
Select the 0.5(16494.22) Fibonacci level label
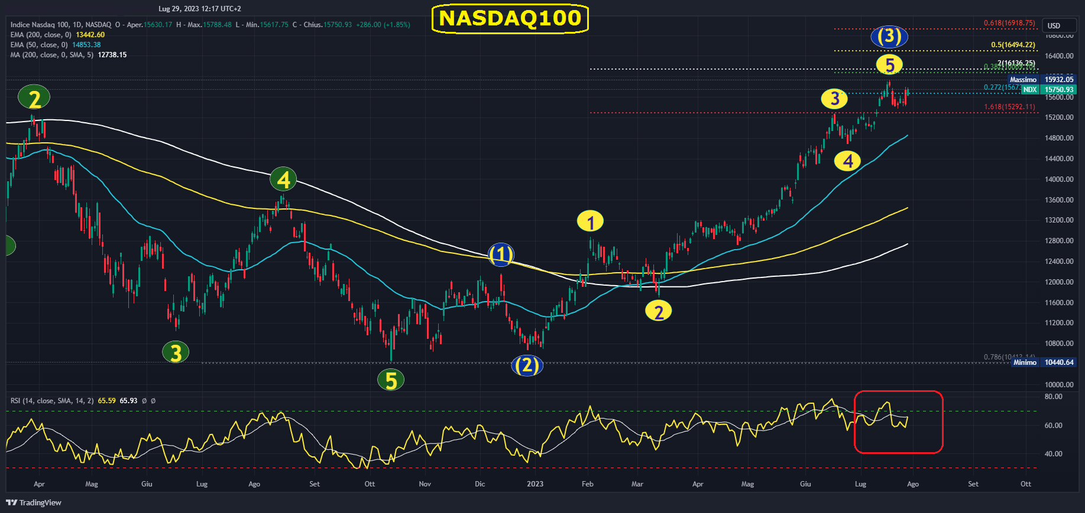click(1013, 45)
